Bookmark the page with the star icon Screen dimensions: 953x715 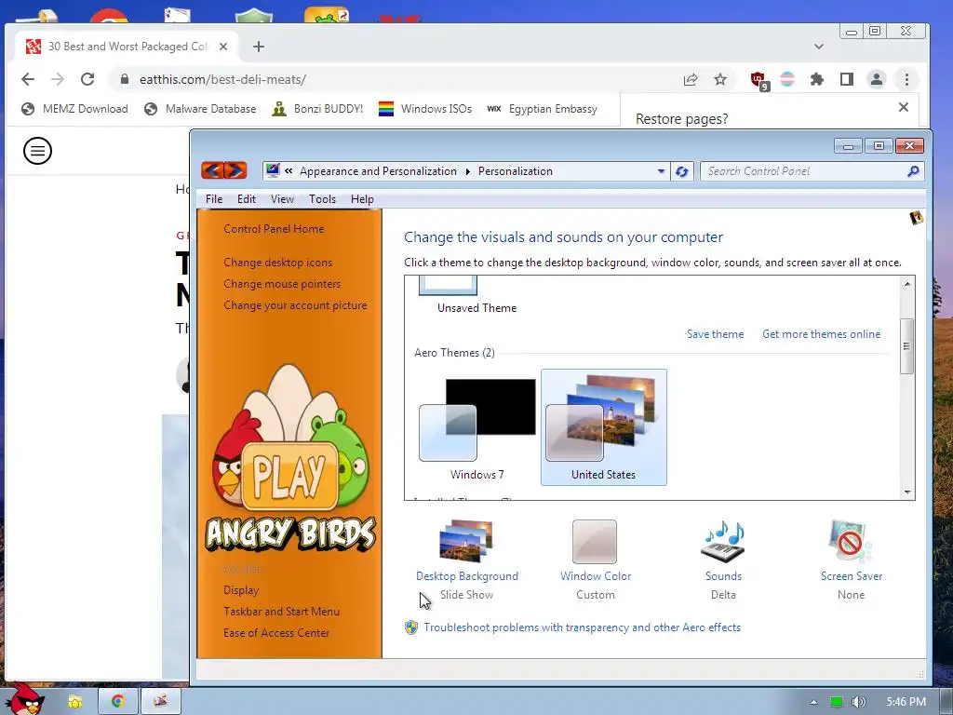click(x=720, y=79)
